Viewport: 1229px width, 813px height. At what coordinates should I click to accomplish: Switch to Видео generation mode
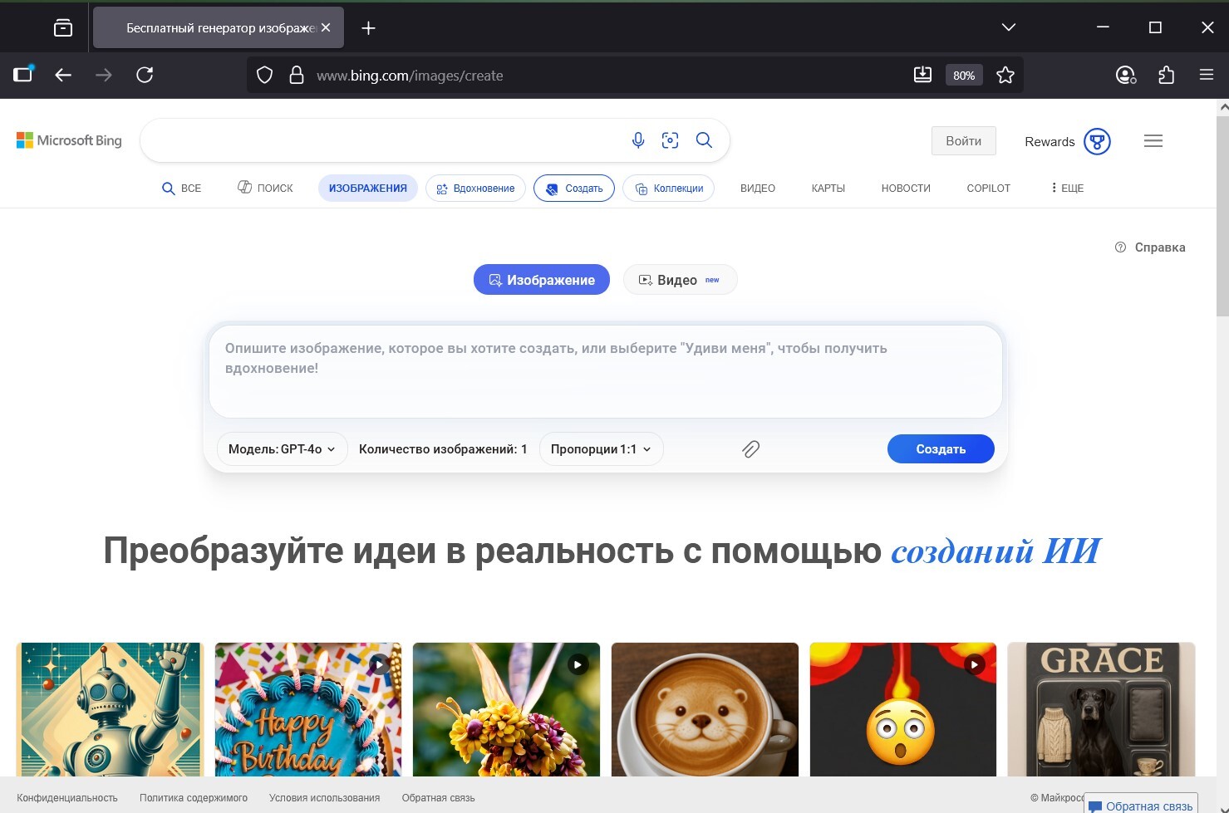tap(679, 280)
